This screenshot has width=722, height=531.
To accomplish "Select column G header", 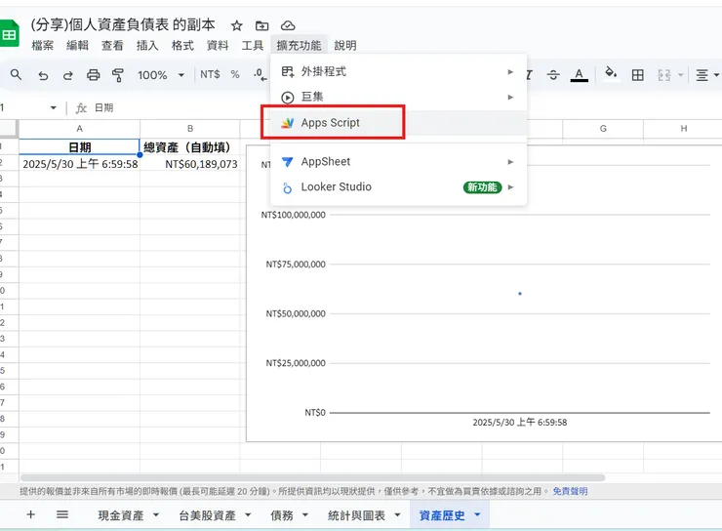I will (x=603, y=129).
